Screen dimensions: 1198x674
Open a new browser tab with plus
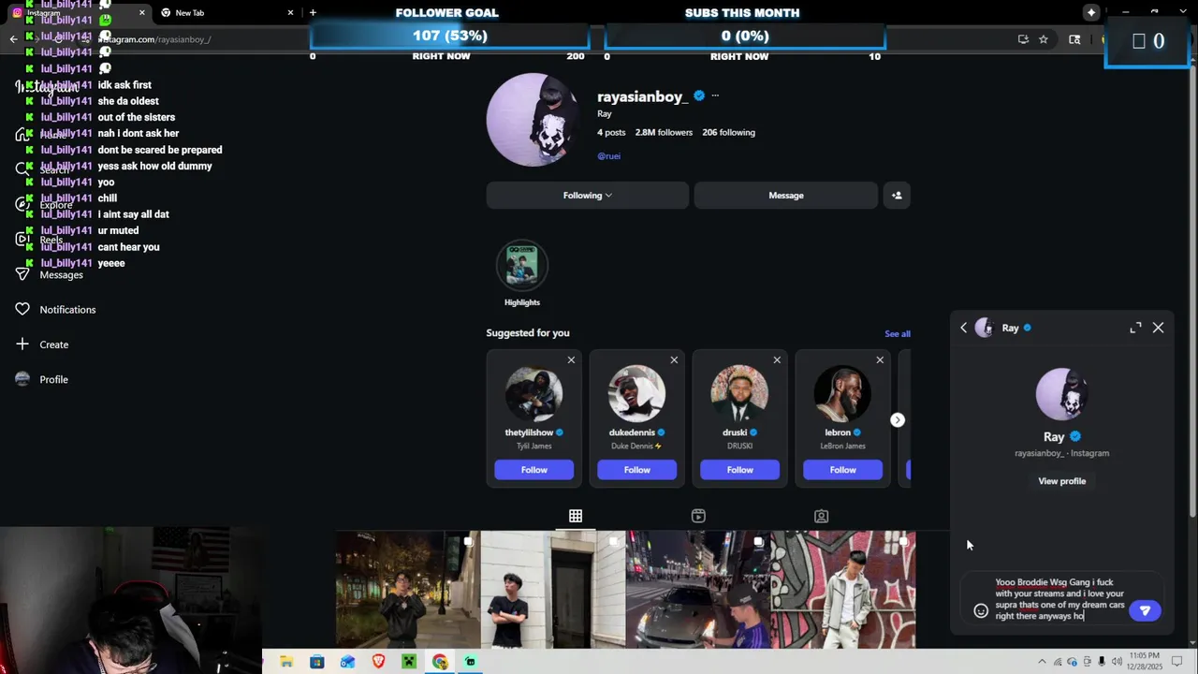click(x=313, y=12)
